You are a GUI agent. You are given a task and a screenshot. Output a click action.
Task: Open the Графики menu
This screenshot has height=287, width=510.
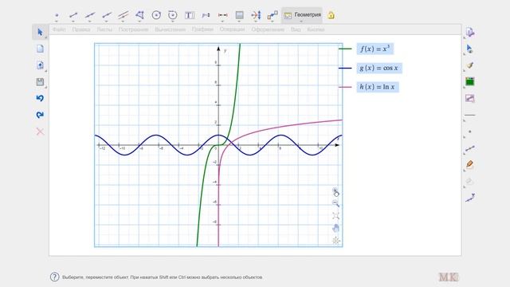202,29
